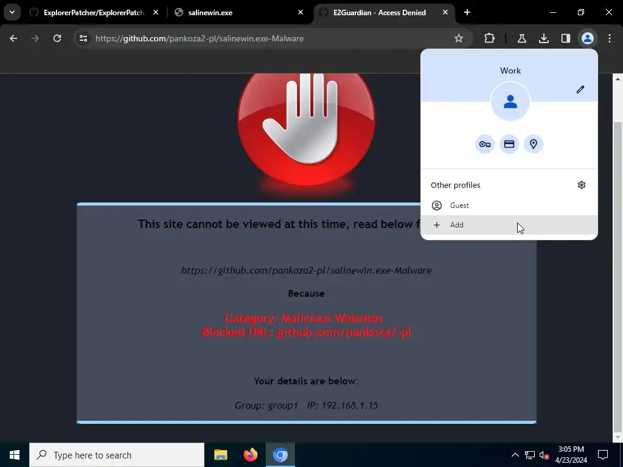This screenshot has height=467, width=623.
Task: Open manage profiles gear icon
Action: tap(581, 185)
